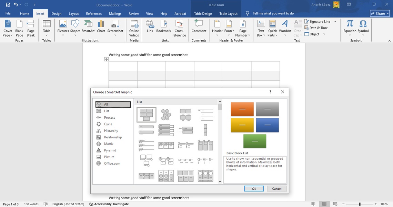Select the Basic Block List layout thumbnail

point(147,115)
